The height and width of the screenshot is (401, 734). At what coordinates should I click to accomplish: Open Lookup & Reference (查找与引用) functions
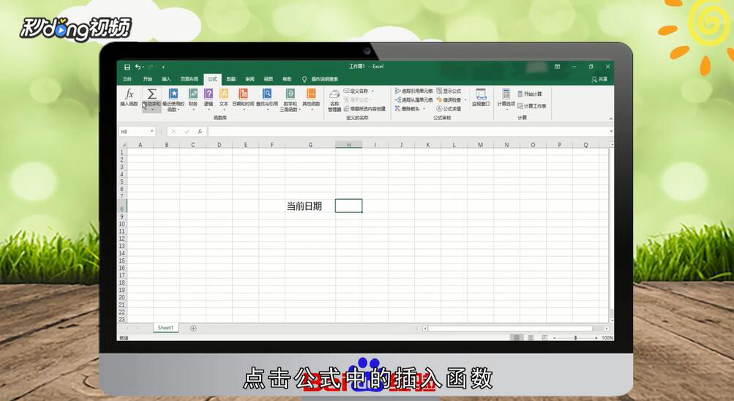[267, 98]
